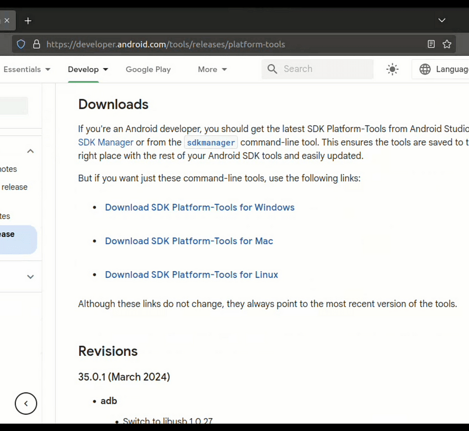Screen dimensions: 469x431
Task: Click Download SDK Platform-Tools for Windows
Action: [200, 207]
